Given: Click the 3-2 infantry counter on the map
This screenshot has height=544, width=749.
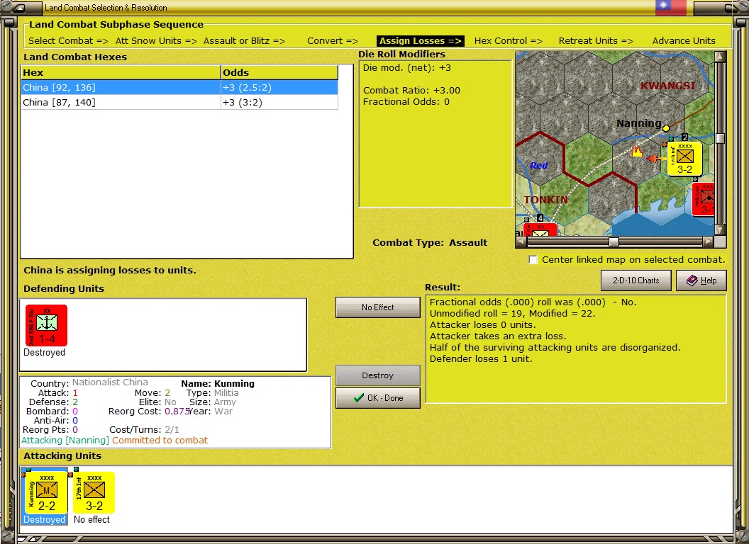Looking at the screenshot, I should [684, 159].
